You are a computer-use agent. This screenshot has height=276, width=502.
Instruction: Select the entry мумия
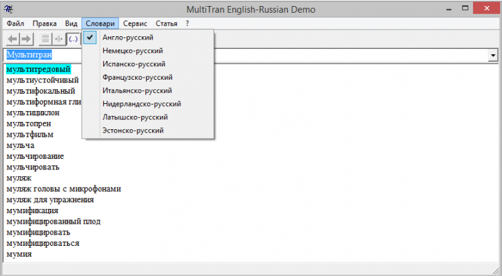[x=19, y=255]
